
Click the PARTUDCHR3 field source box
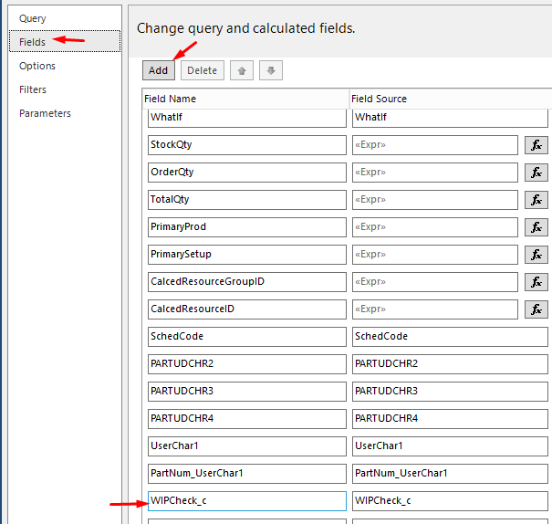pos(450,392)
